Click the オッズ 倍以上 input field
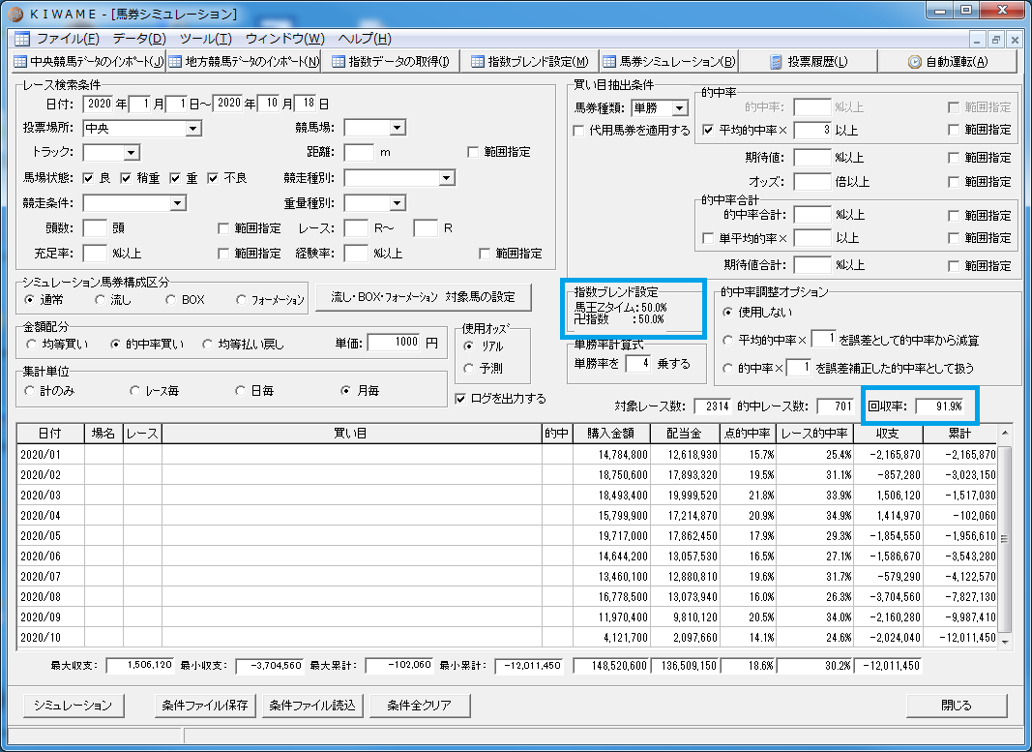 812,182
